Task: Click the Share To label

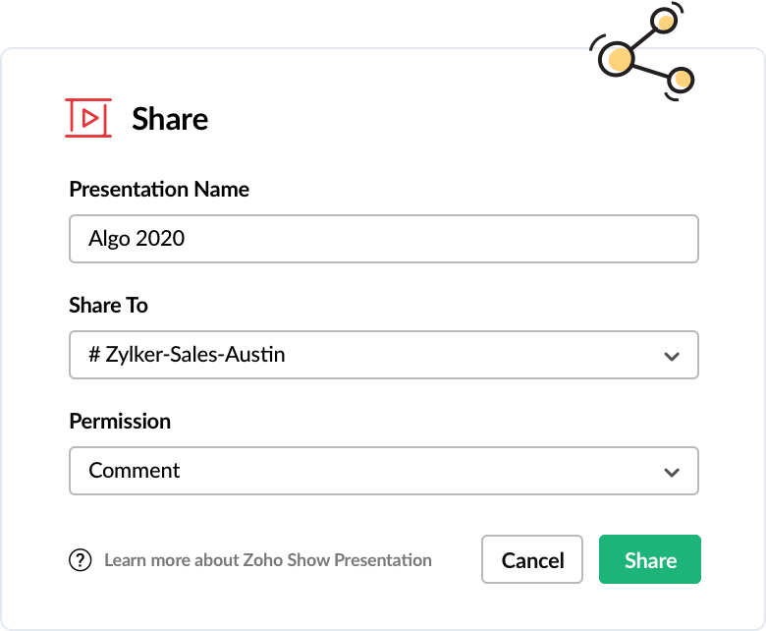Action: pyautogui.click(x=108, y=305)
